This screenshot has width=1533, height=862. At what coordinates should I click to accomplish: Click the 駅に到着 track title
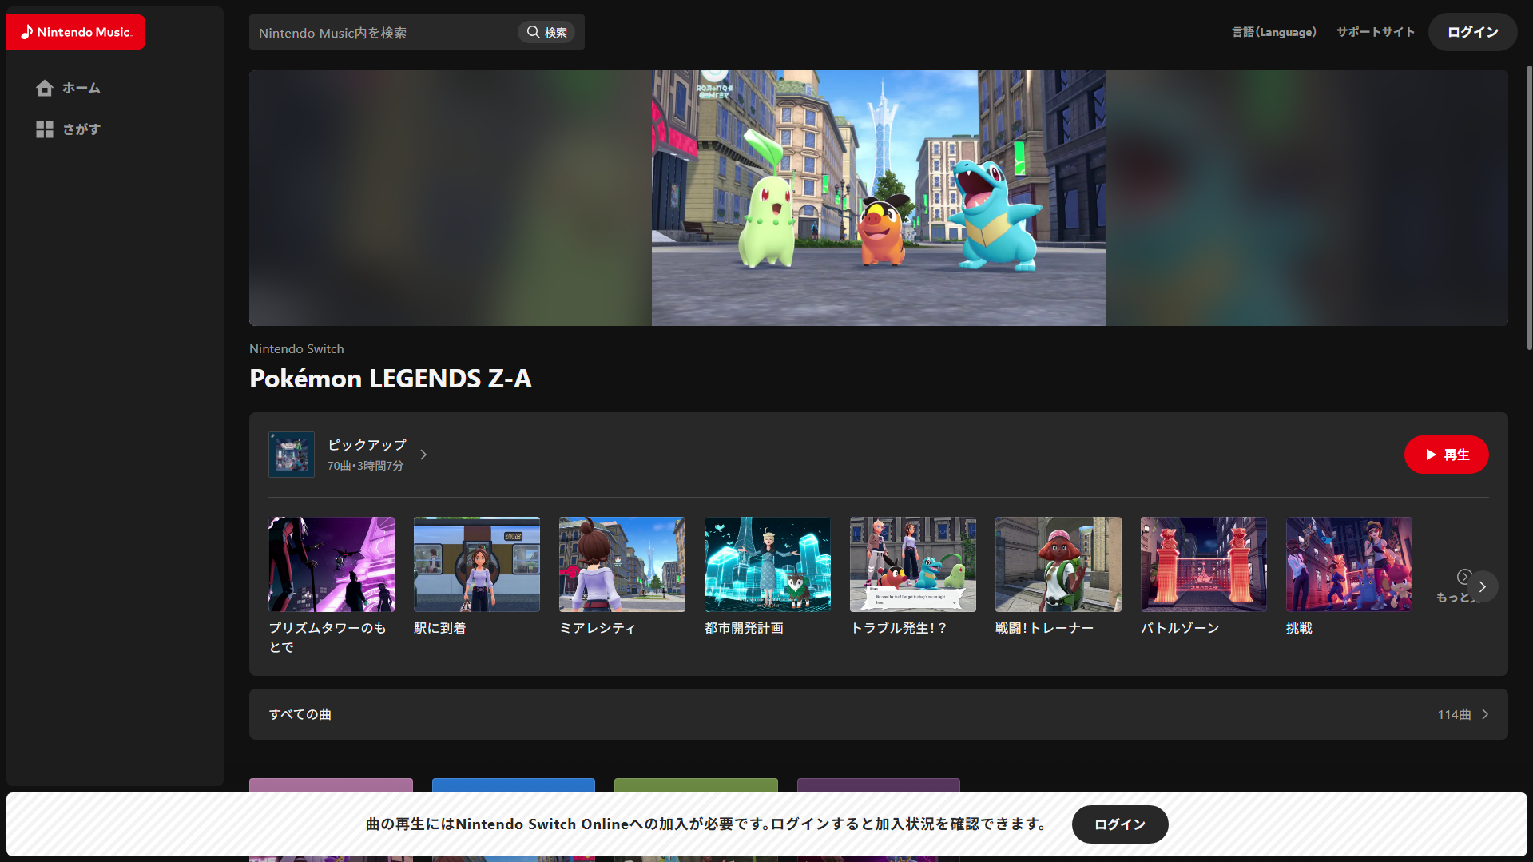(440, 628)
